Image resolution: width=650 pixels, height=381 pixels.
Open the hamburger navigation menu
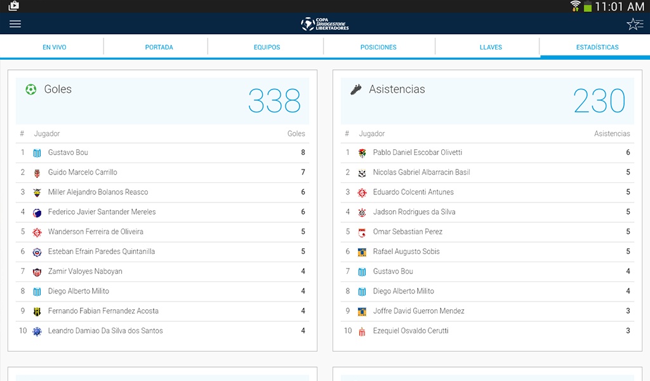coord(15,23)
